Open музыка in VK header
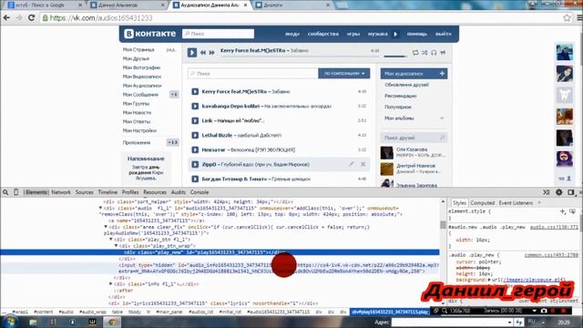This screenshot has width=583, height=328. [x=378, y=34]
